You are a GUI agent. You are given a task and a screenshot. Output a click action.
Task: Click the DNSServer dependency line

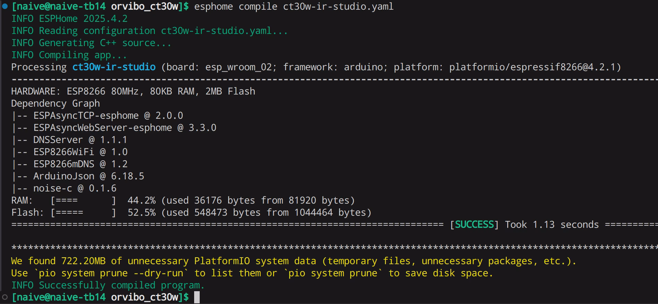(69, 140)
